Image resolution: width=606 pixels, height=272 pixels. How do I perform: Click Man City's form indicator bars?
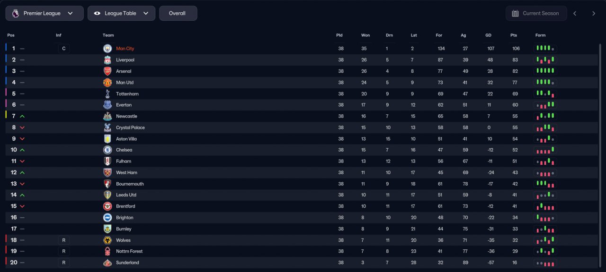click(x=545, y=49)
